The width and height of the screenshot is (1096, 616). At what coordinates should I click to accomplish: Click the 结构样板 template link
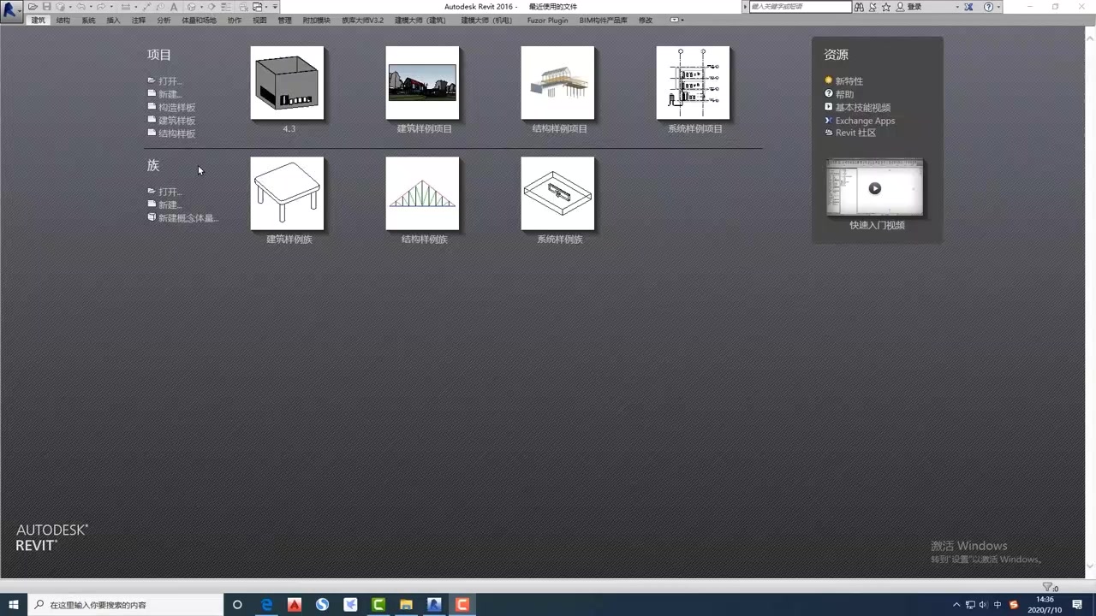(x=176, y=133)
